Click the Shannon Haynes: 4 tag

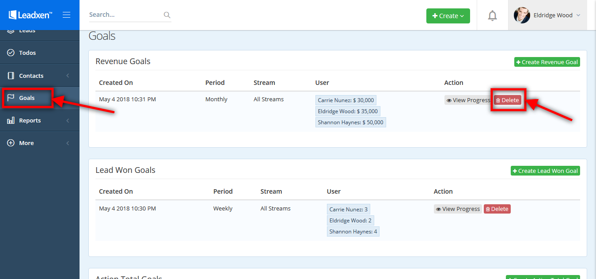[353, 231]
